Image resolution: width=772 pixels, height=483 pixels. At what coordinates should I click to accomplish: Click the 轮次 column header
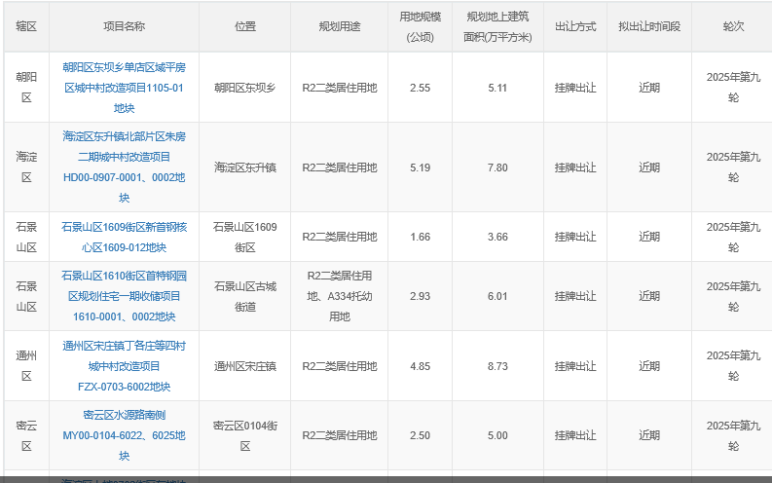[733, 26]
